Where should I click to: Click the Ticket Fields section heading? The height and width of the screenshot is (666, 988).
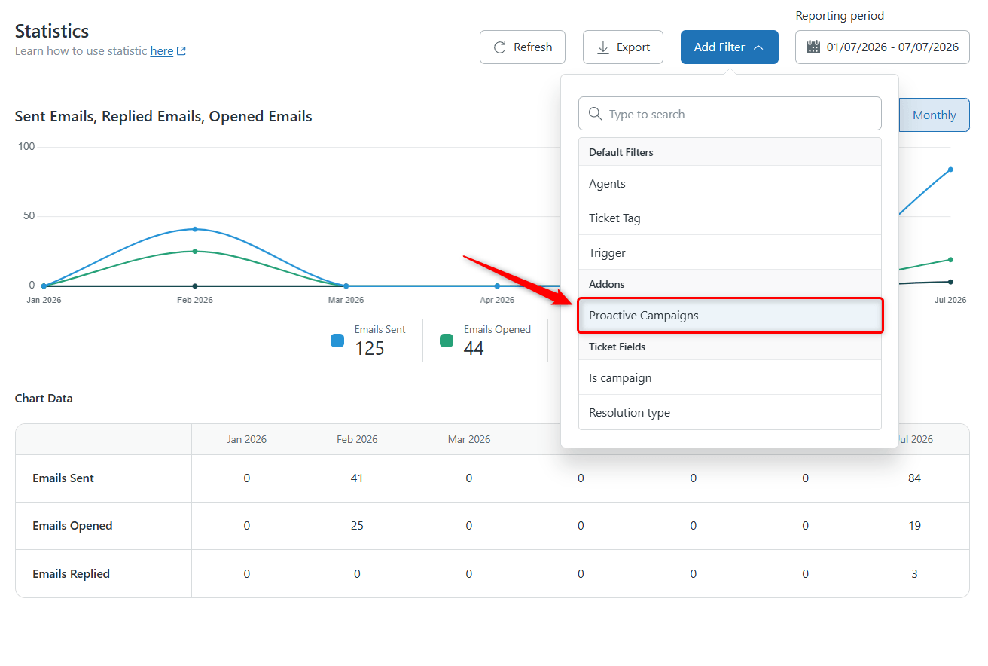617,347
